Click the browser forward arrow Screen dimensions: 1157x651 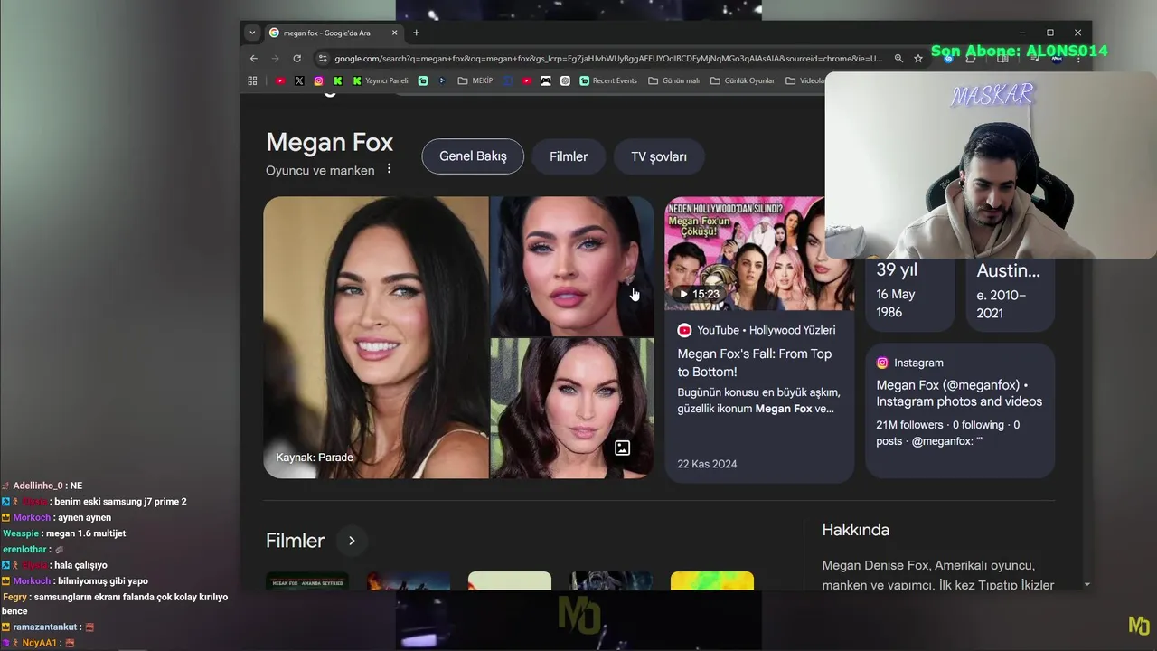pos(275,59)
